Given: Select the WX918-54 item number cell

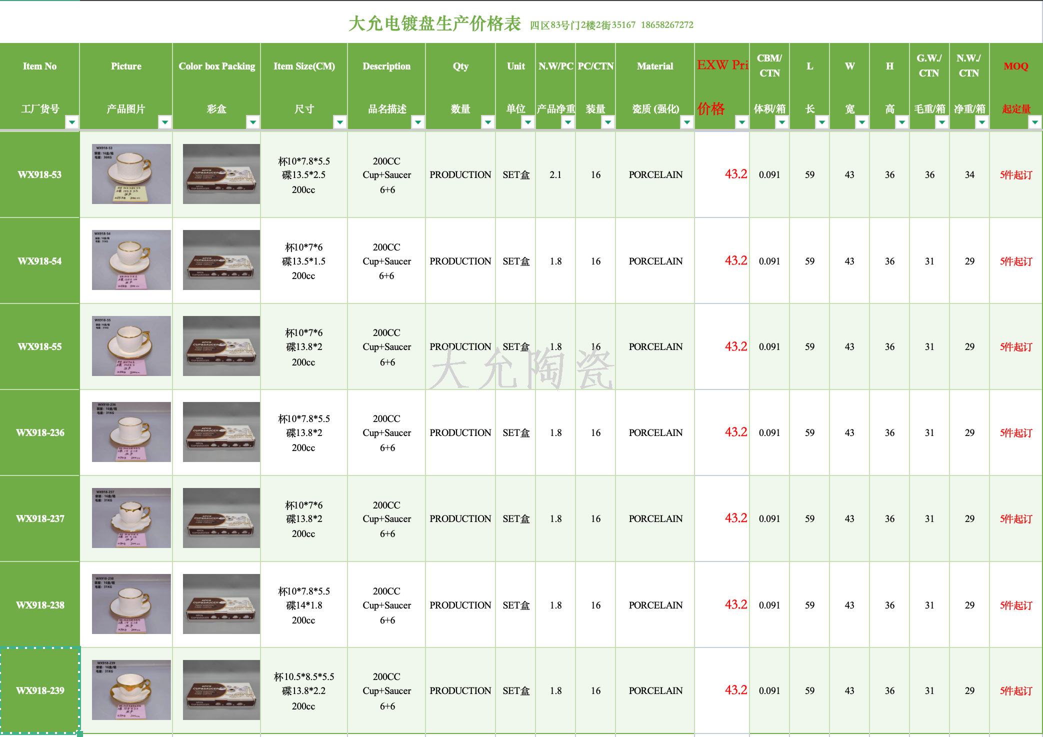Looking at the screenshot, I should (40, 261).
